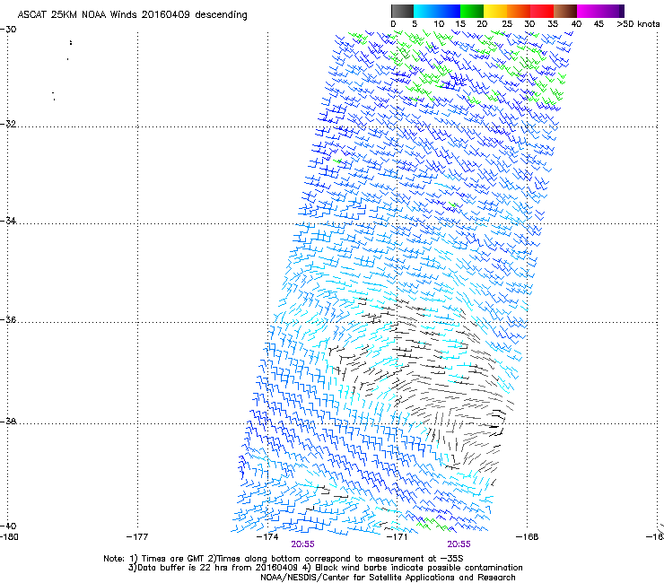Screen dimensions: 664x583
Task: Click the right purple 20:55 time label
Action: (459, 544)
